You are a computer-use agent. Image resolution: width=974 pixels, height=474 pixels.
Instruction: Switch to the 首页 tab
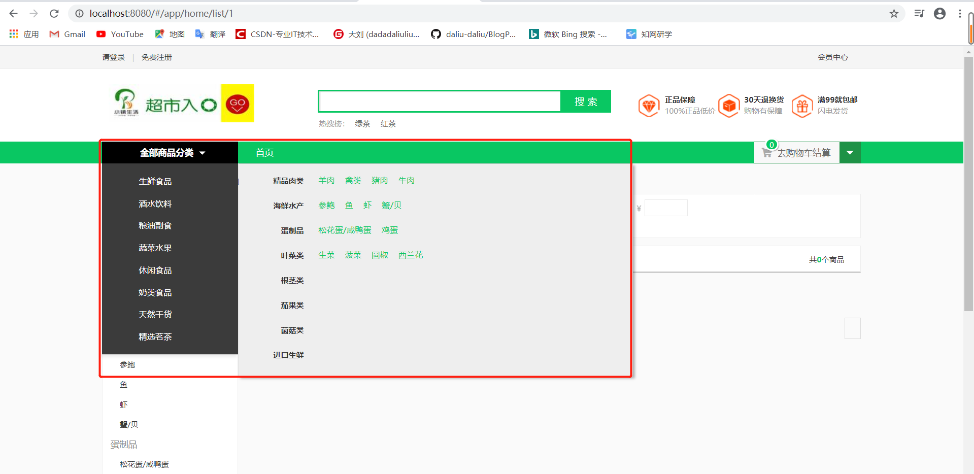click(264, 152)
